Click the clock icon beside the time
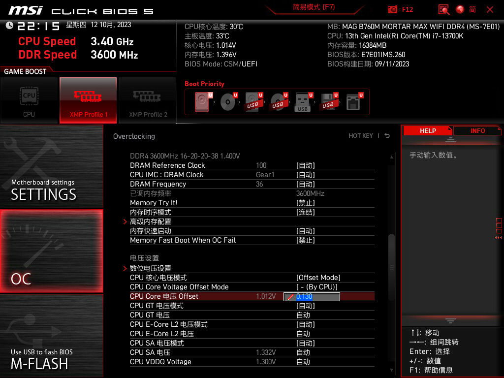 (x=9, y=26)
